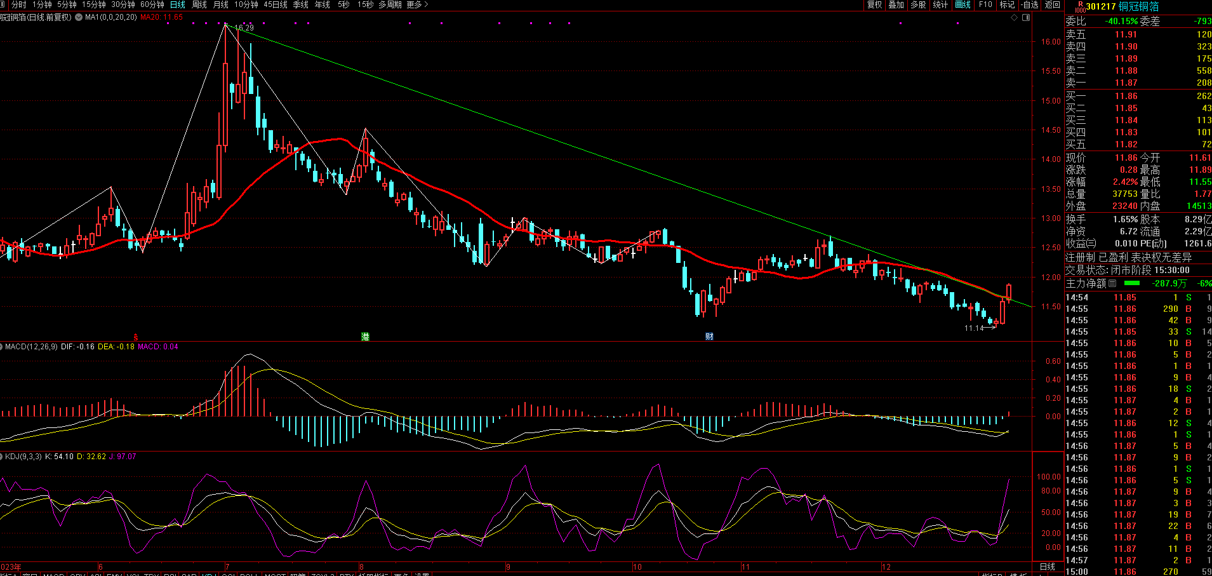The width and height of the screenshot is (1212, 576).
Task: Select the 60分钟 period tab
Action: click(x=152, y=4)
